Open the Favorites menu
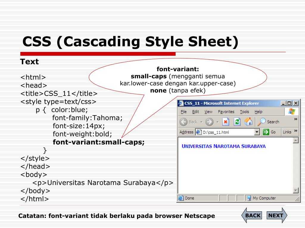Viewport: 305px width, 228px height. (x=226, y=112)
